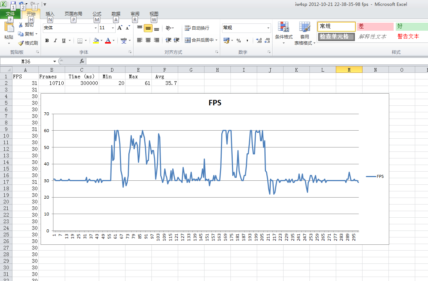Open the font name dropdown showing 宋体
Screen dimensions: 428x281
pos(95,28)
